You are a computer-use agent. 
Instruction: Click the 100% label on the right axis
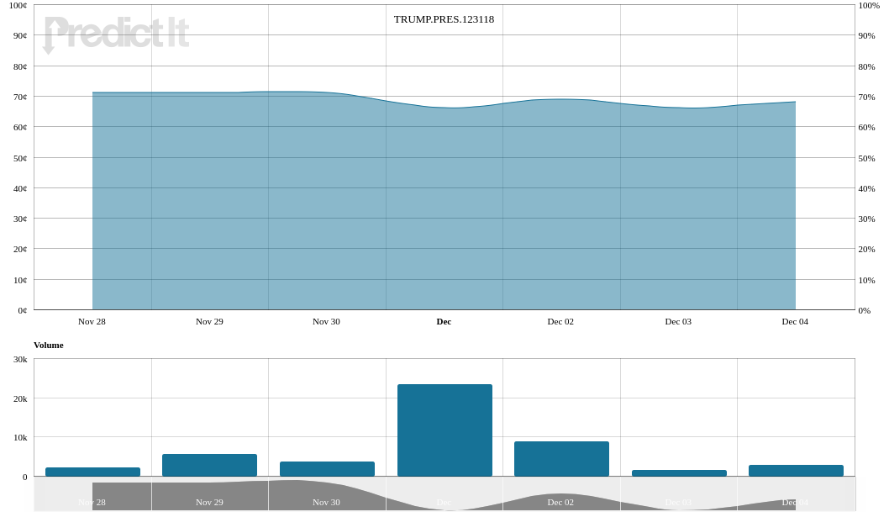(x=869, y=5)
